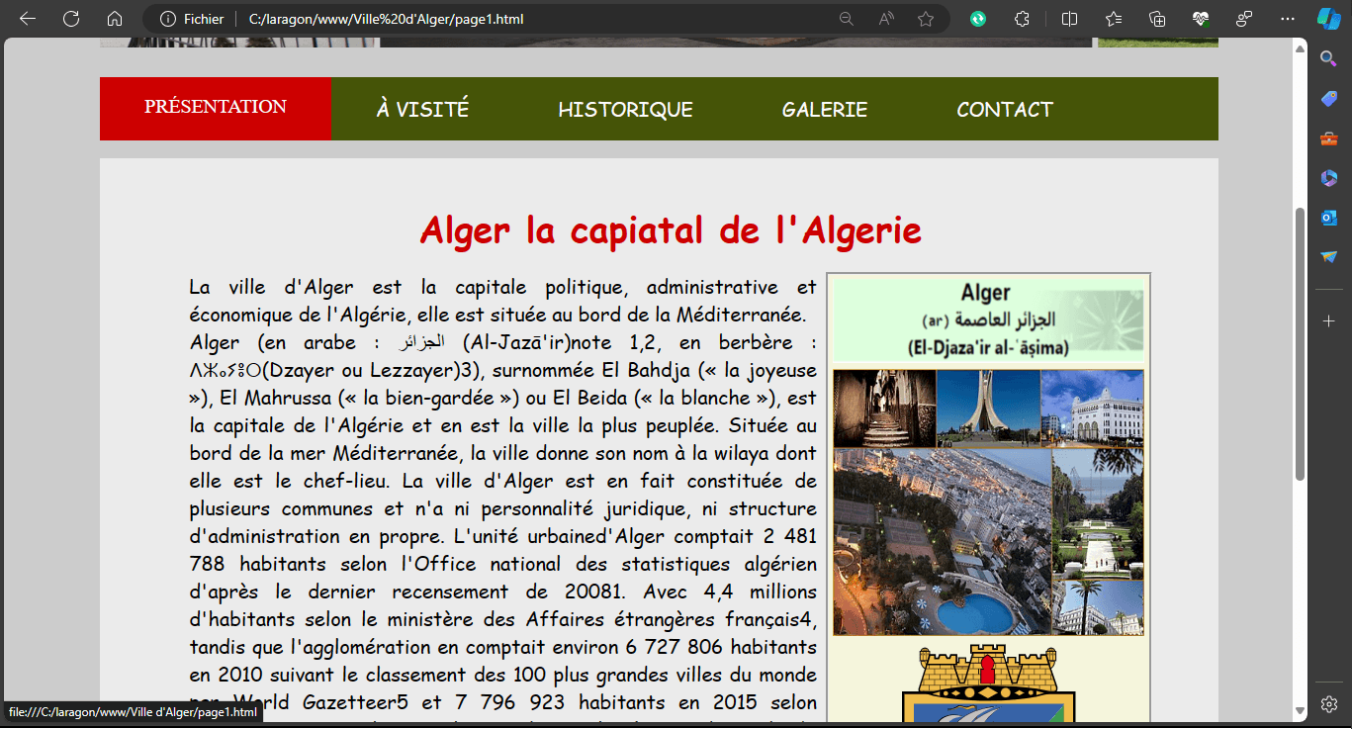
Task: Open Browser essentials heart icon
Action: tap(1201, 19)
